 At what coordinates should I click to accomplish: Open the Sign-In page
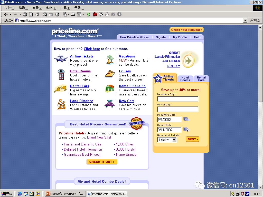pyautogui.click(x=161, y=37)
